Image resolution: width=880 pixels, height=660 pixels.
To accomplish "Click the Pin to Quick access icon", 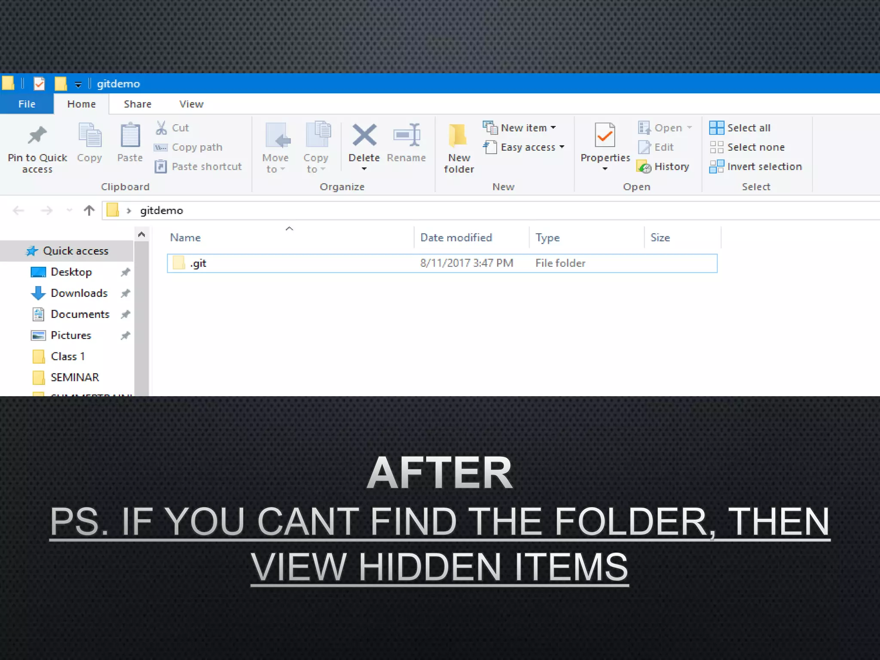I will (37, 135).
